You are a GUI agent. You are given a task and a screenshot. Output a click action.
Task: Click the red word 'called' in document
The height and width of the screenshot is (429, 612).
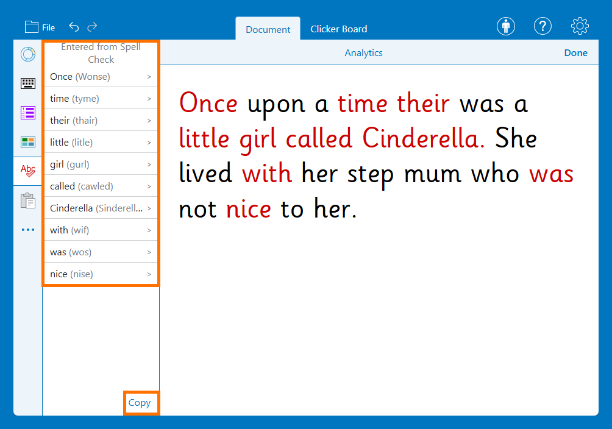point(319,138)
